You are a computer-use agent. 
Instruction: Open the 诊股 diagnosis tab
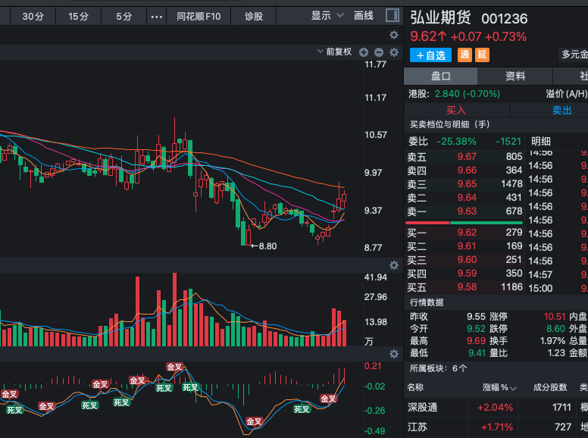pyautogui.click(x=254, y=17)
